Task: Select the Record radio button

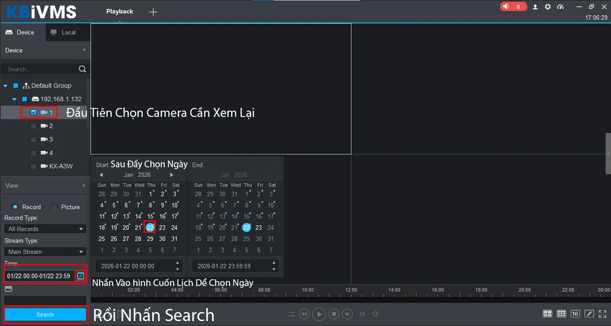Action: pyautogui.click(x=15, y=207)
